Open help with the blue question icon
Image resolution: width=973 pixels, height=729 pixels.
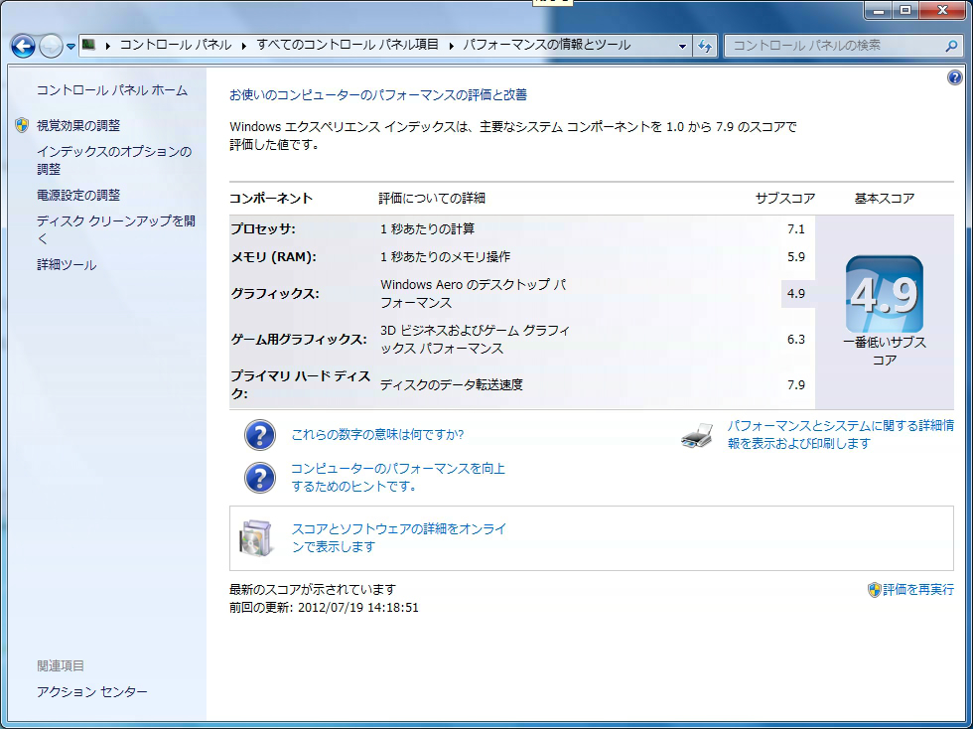[954, 77]
